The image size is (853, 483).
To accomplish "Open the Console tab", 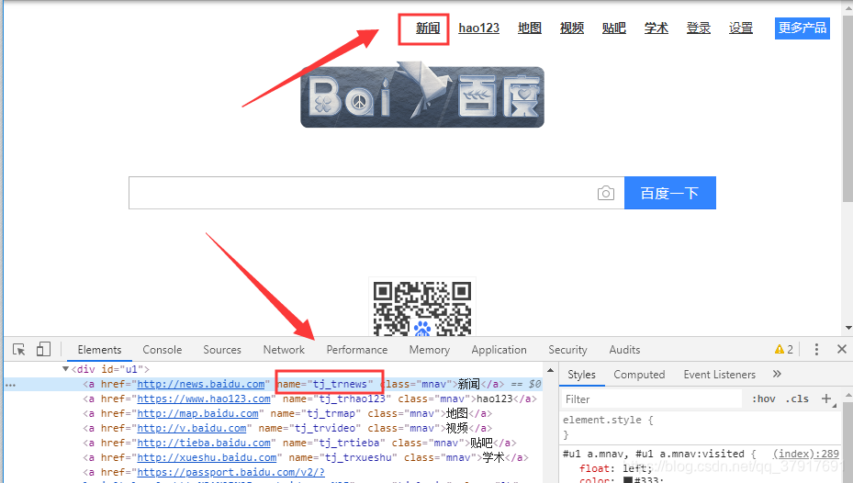I will pyautogui.click(x=163, y=350).
